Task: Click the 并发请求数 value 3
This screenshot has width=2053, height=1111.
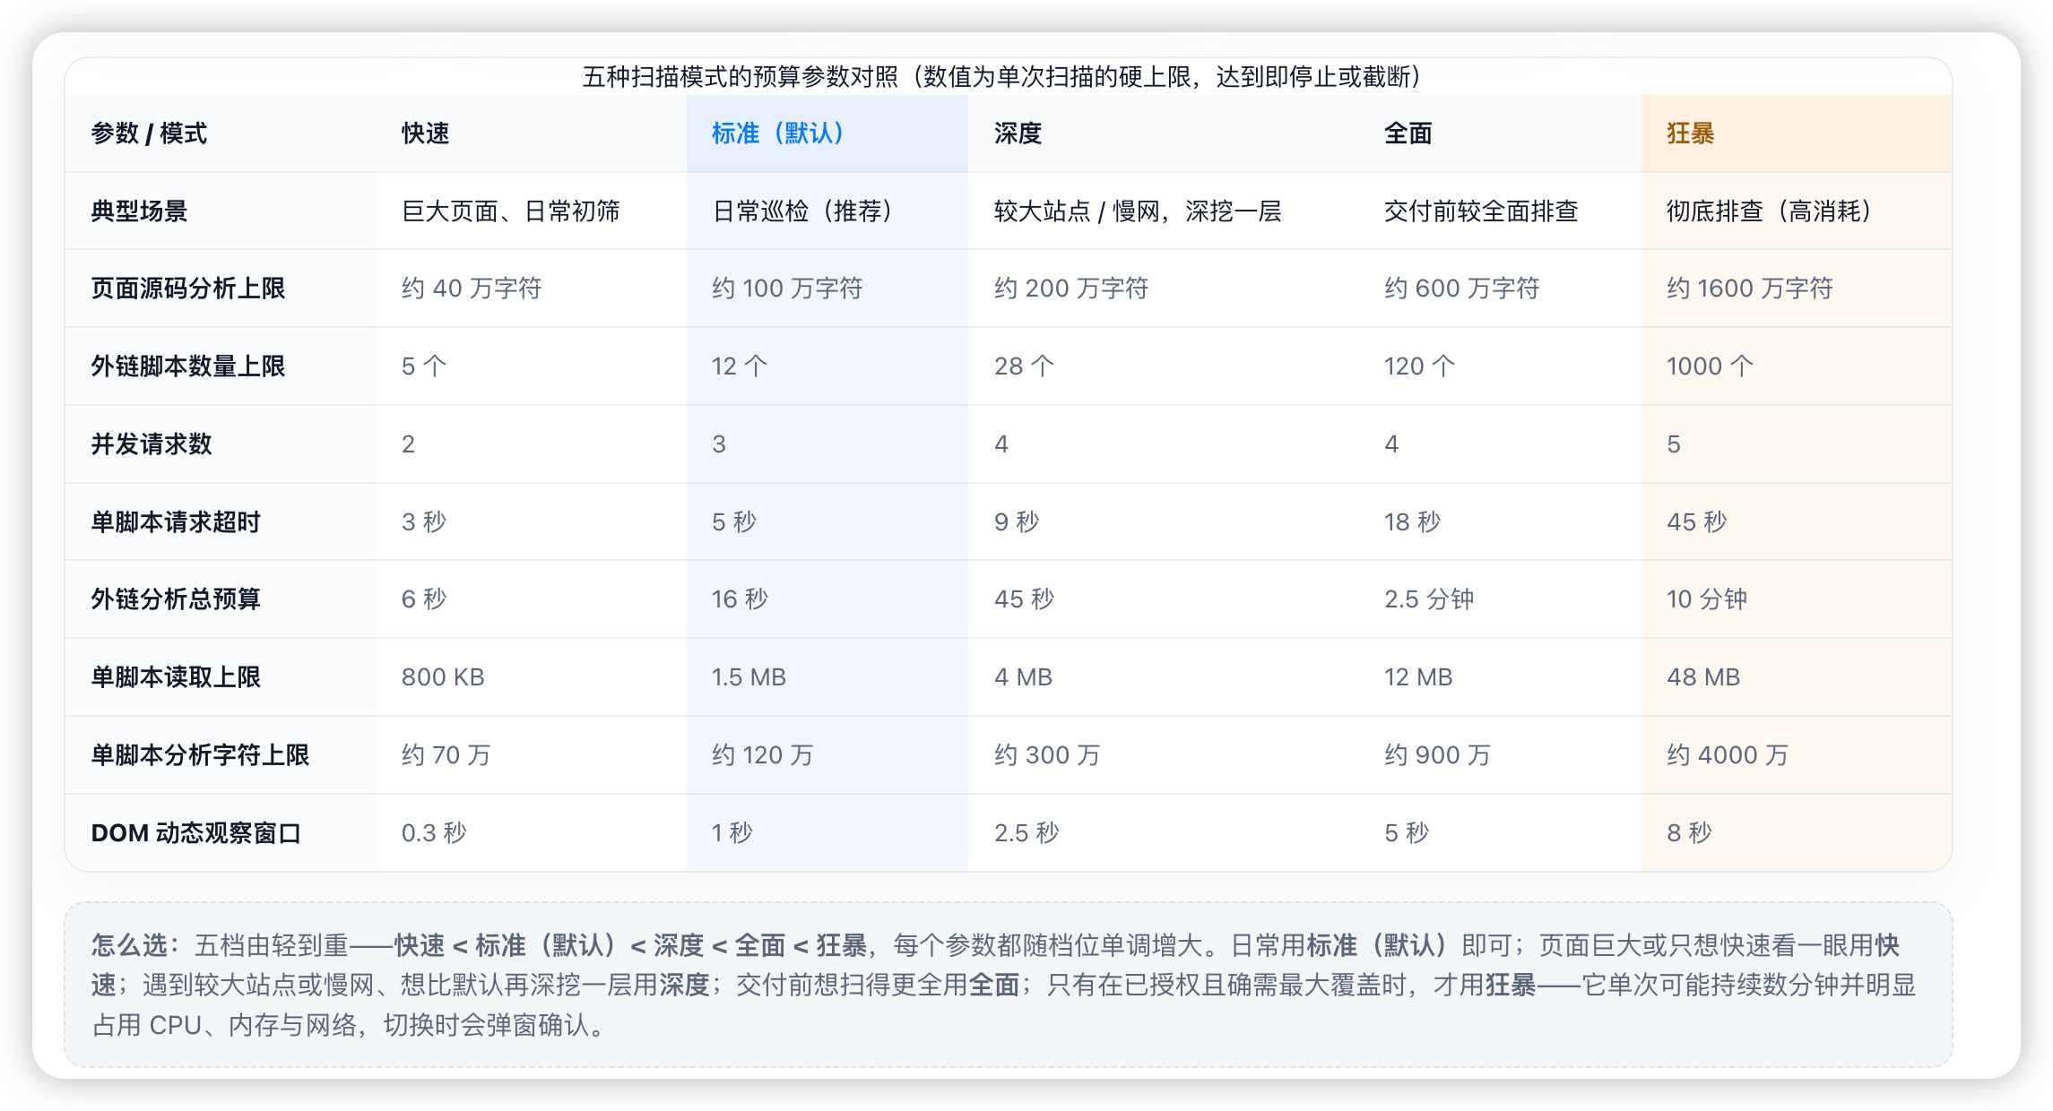Action: [x=719, y=444]
